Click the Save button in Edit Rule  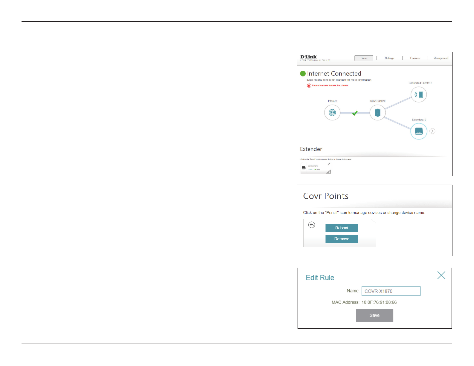click(375, 315)
